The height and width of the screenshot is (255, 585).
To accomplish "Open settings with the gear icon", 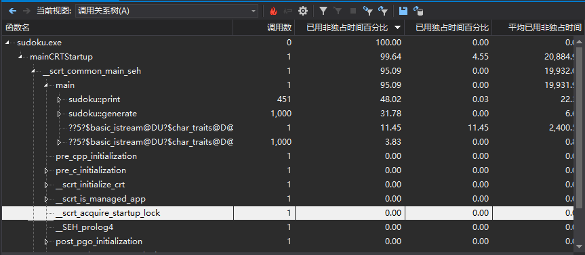I will click(303, 11).
